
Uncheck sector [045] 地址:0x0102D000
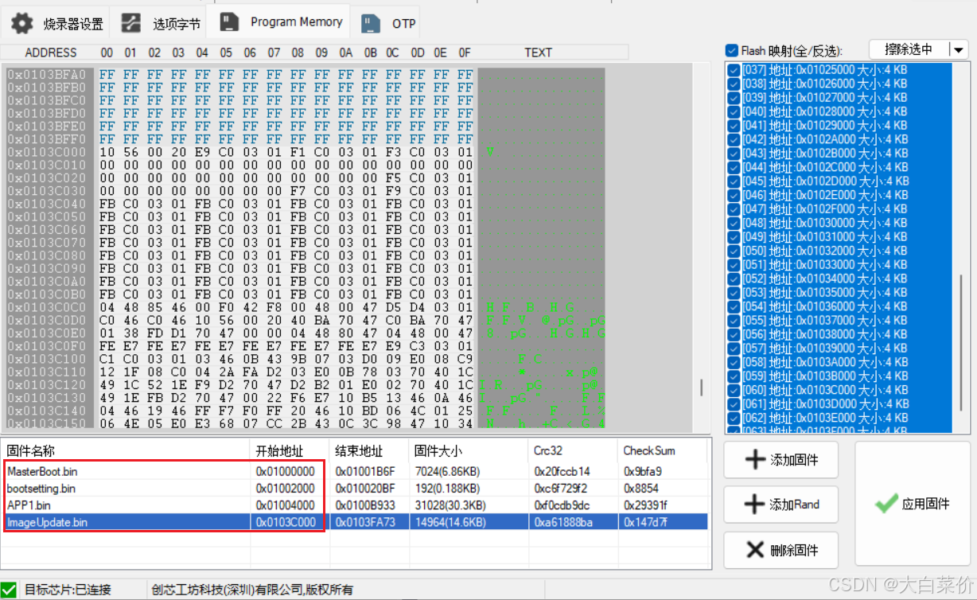(734, 181)
